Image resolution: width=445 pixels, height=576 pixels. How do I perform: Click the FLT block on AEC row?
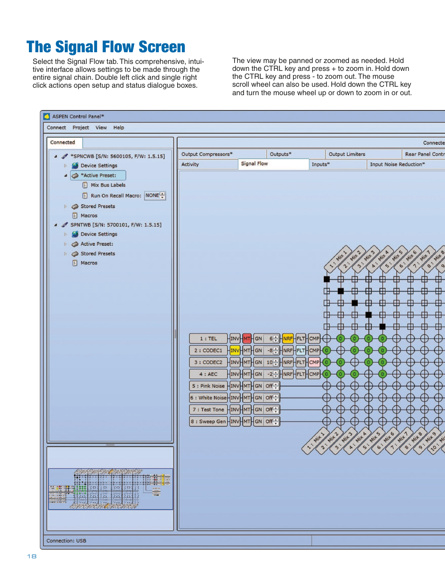click(301, 374)
